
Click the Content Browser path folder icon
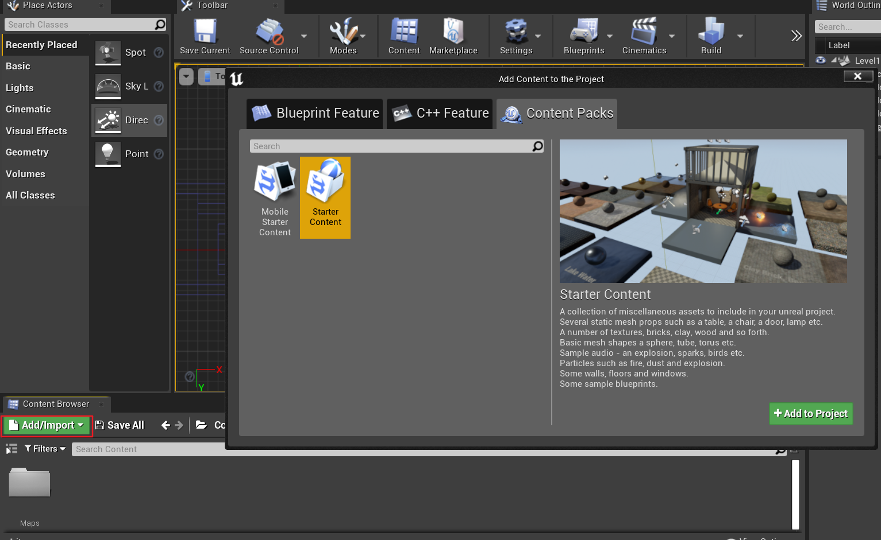click(x=201, y=425)
